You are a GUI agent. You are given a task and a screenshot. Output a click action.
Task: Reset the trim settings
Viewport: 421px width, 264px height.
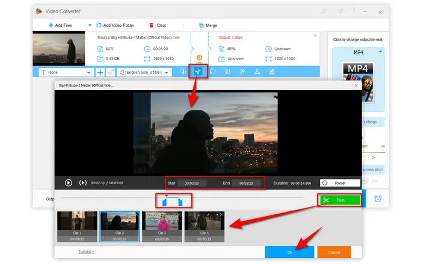[340, 183]
